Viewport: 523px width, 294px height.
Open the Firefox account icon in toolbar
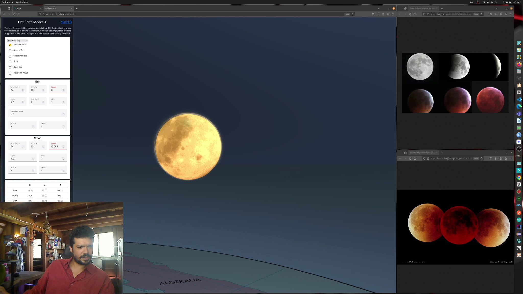click(383, 14)
